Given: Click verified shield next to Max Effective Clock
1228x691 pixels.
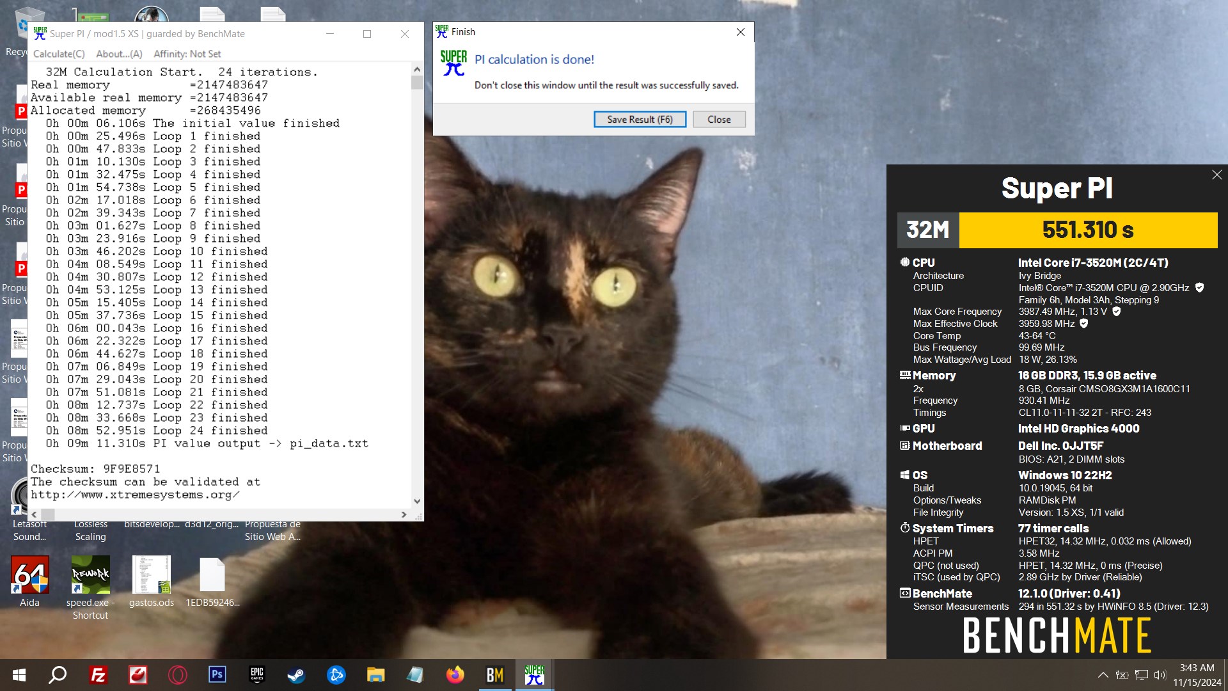Looking at the screenshot, I should [1084, 324].
